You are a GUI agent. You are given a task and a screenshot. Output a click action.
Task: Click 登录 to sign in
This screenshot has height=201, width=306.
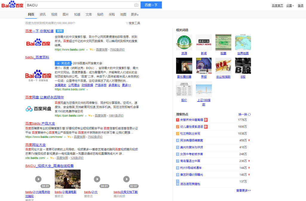pos(301,5)
